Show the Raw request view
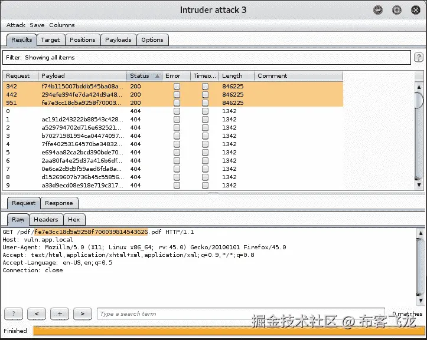Image resolution: width=427 pixels, height=340 pixels. click(x=18, y=220)
